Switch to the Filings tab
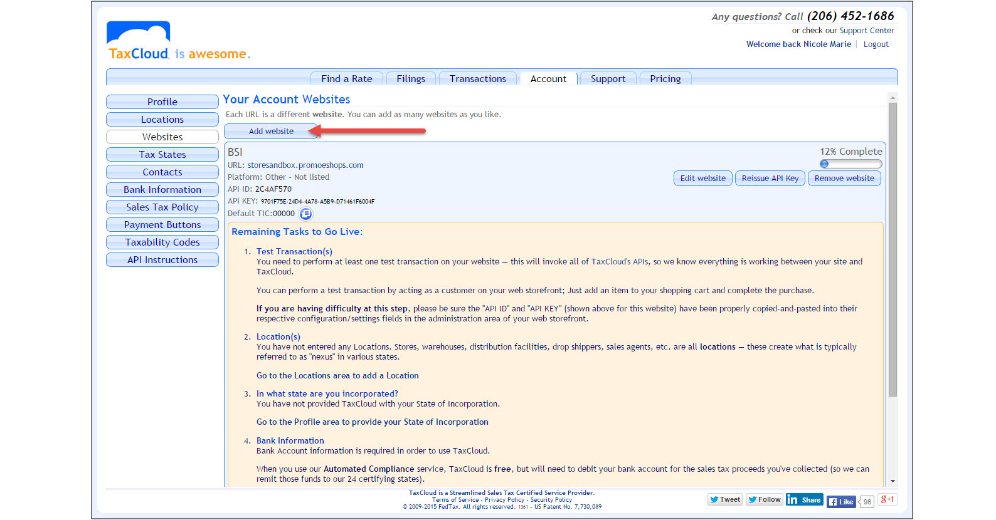Viewport: 996px width, 520px height. 411,78
